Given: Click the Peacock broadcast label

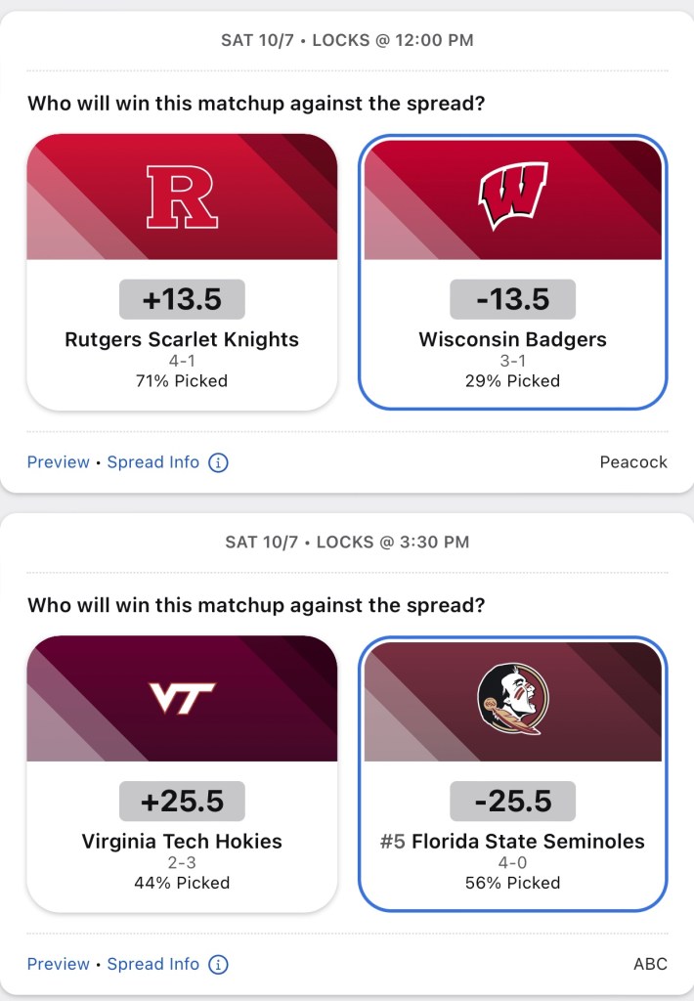Looking at the screenshot, I should coord(633,462).
